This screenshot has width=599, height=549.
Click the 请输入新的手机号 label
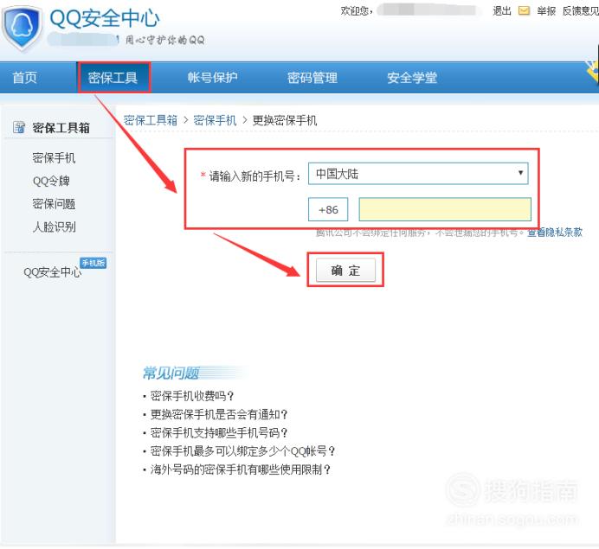coord(254,176)
